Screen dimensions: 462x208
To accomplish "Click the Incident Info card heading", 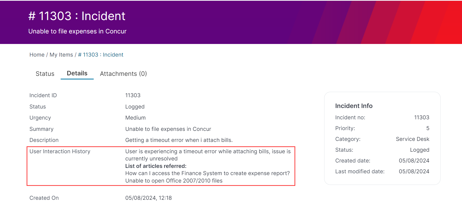I will click(x=354, y=106).
